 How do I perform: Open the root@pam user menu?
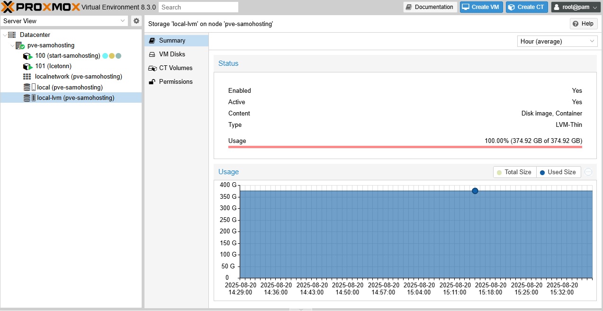click(x=576, y=7)
